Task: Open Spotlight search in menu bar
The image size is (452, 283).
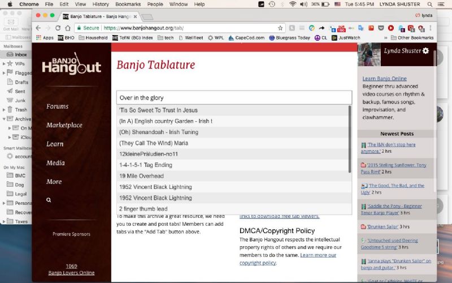Action: click(429, 5)
